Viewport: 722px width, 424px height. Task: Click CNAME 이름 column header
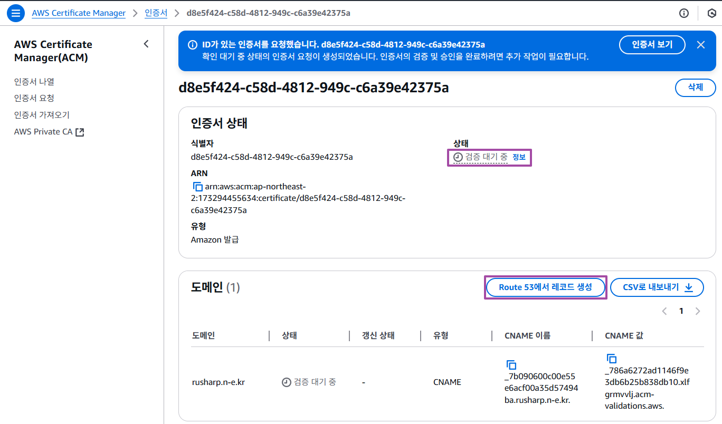point(528,336)
